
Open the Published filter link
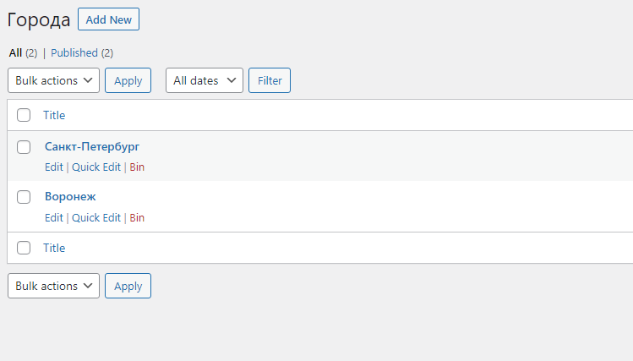coord(74,53)
